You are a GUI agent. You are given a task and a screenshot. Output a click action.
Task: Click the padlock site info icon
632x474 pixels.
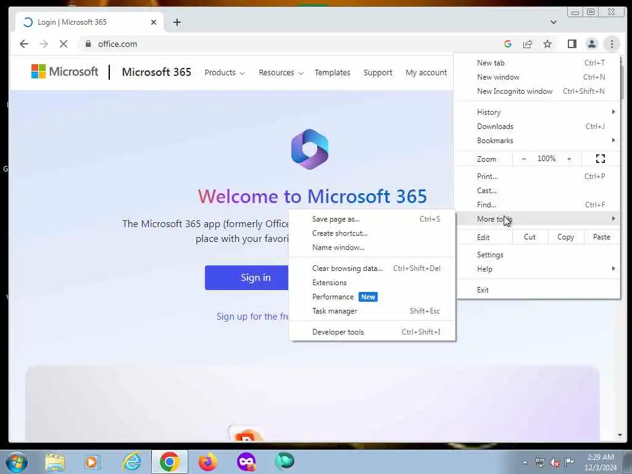click(88, 44)
